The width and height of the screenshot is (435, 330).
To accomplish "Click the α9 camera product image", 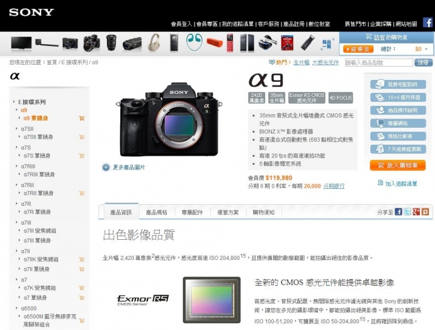I will [x=169, y=119].
